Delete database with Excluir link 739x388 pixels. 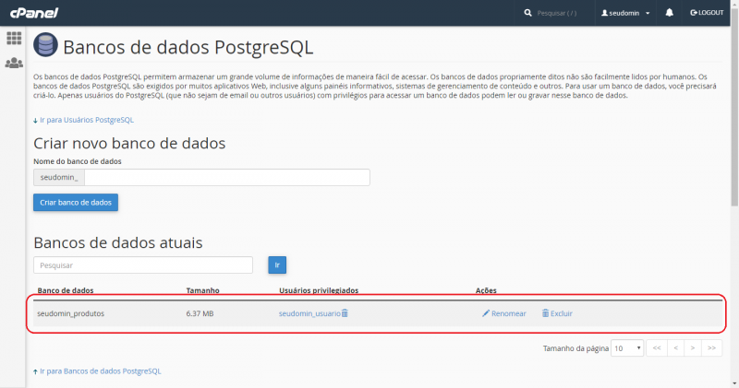pos(562,313)
